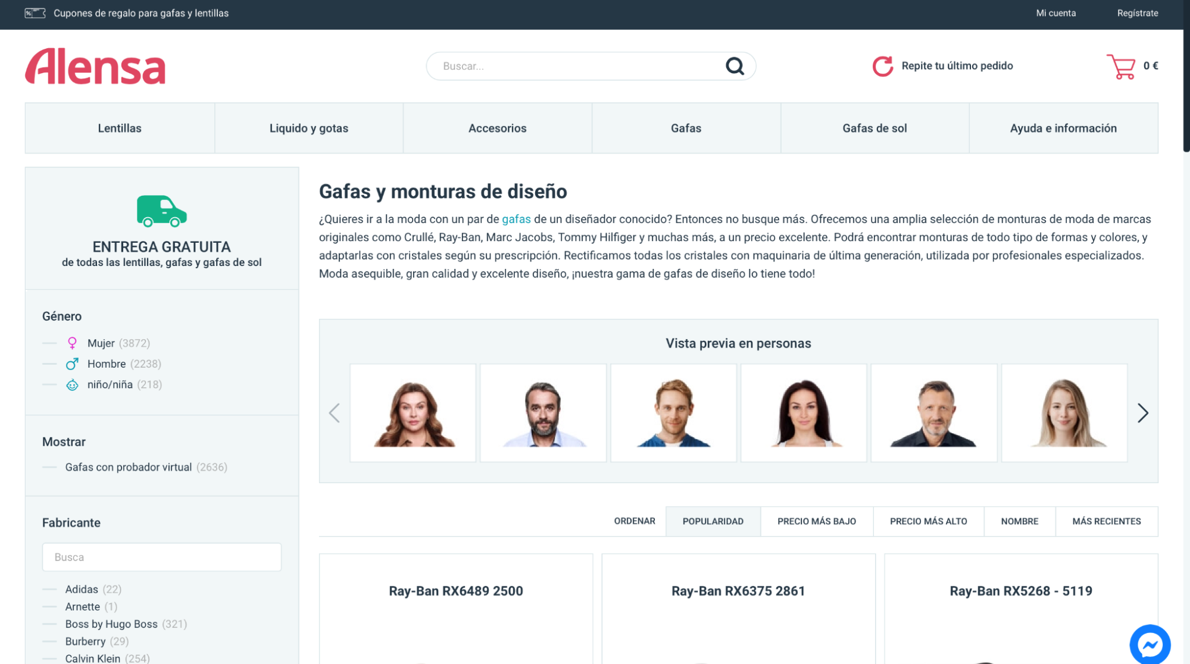Click the repeat order refresh icon
This screenshot has width=1190, height=664.
[882, 66]
